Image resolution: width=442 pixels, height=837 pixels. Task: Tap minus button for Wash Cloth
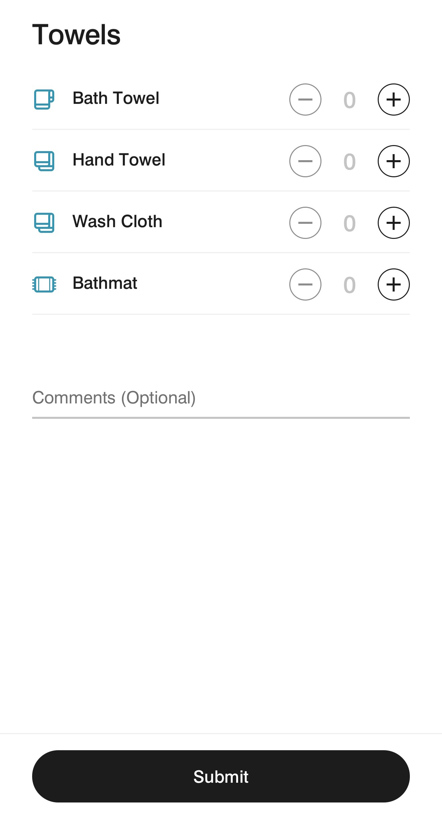coord(305,223)
